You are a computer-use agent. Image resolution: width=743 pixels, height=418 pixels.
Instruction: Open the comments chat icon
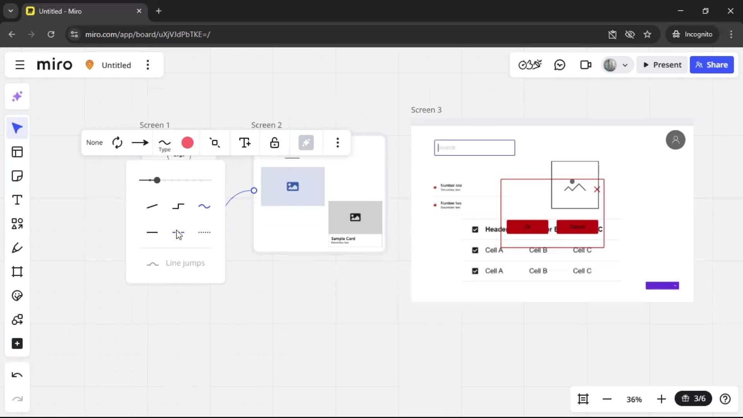560,65
